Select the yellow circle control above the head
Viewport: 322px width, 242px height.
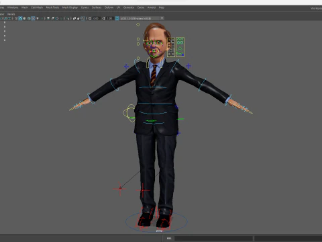click(138, 25)
